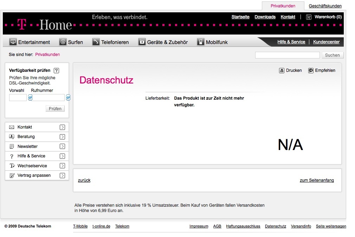Click the Entertainment TV icon

13,42
